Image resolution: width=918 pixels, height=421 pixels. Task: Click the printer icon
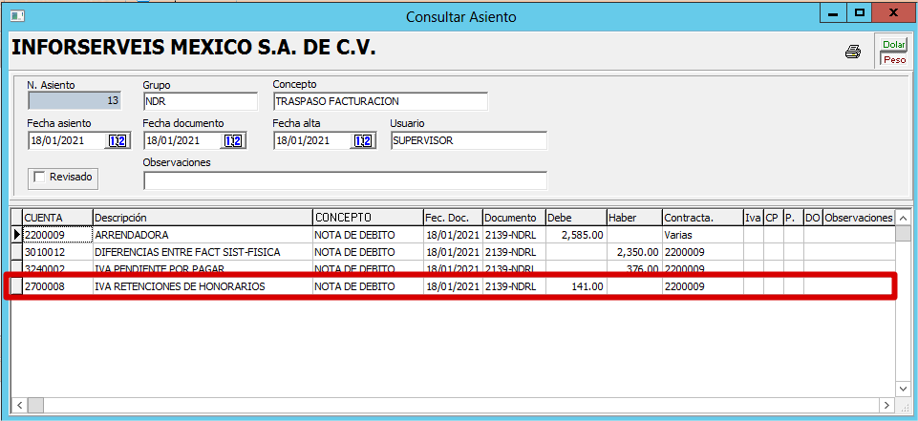(852, 52)
